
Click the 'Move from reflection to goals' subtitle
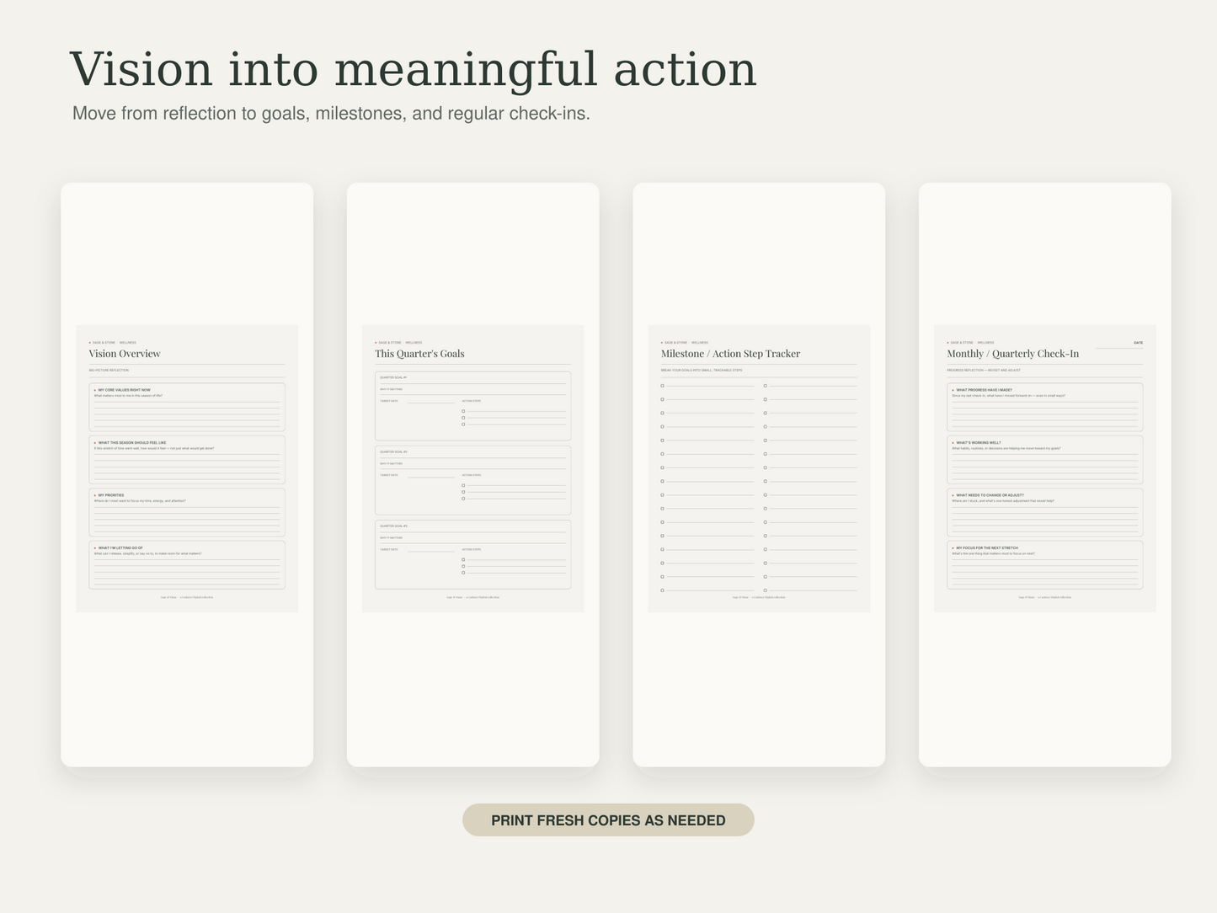(x=331, y=114)
